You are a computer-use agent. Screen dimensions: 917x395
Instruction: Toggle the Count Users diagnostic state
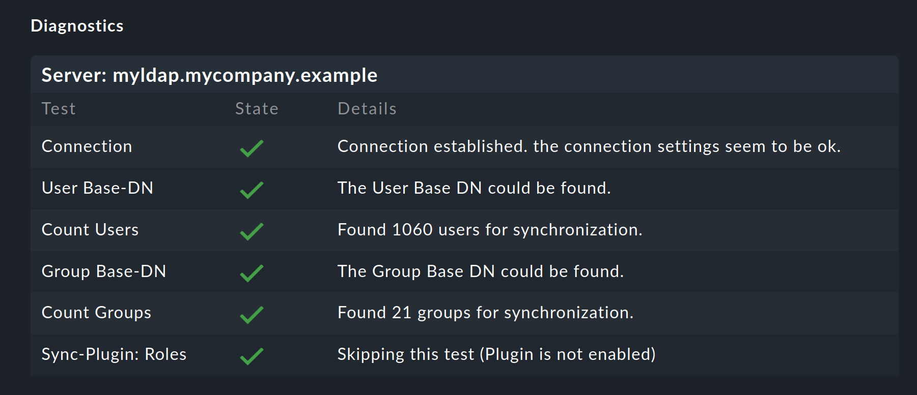click(x=251, y=230)
